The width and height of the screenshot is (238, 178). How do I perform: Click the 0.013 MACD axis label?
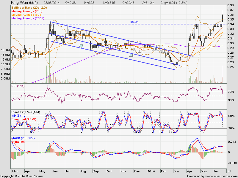pyautogui.click(x=232, y=142)
